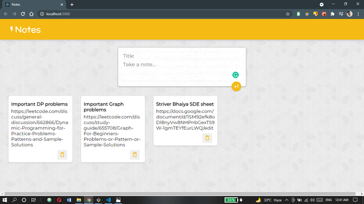
Task: Click the green extension icon in toolbar
Action: pos(298,14)
